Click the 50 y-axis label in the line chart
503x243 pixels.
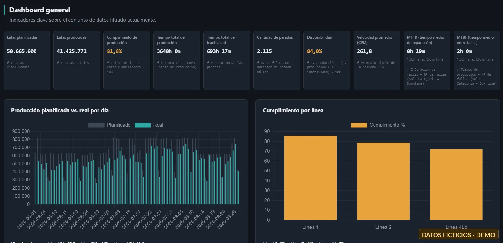point(267,171)
